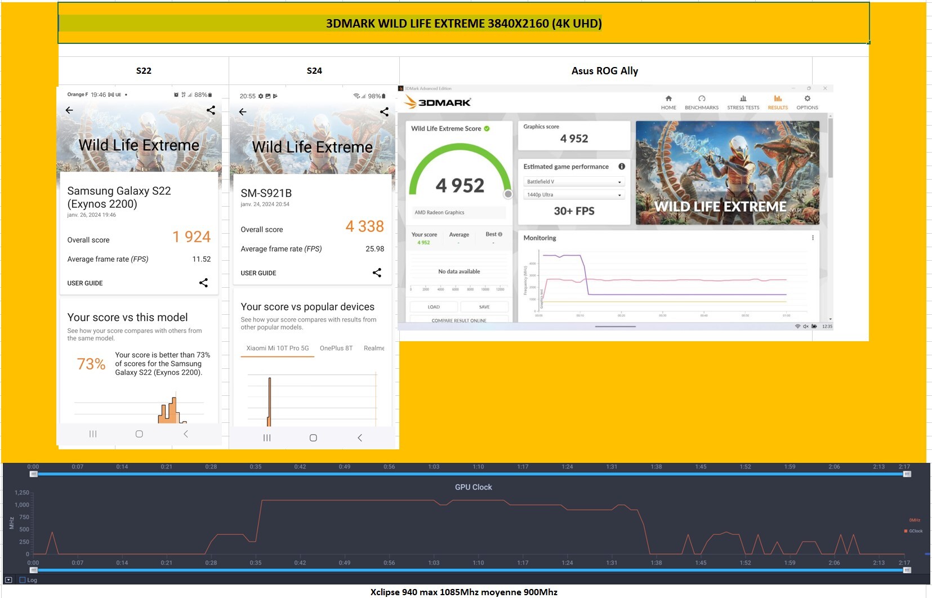Click the info icon next to Best
This screenshot has height=598, width=932.
point(500,234)
